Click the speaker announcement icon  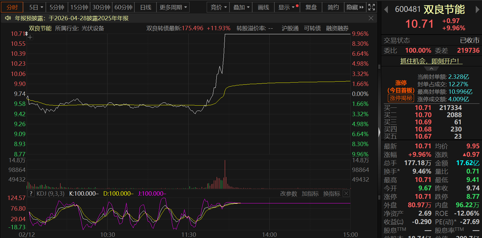(8, 18)
